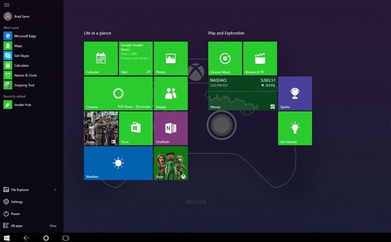
Task: Launch Microsoft Edge from Most used
Action: pyautogui.click(x=20, y=36)
